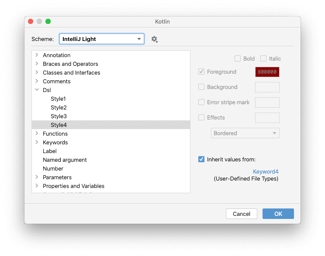Select Style3 in the tree
Image resolution: width=325 pixels, height=256 pixels.
pos(59,116)
